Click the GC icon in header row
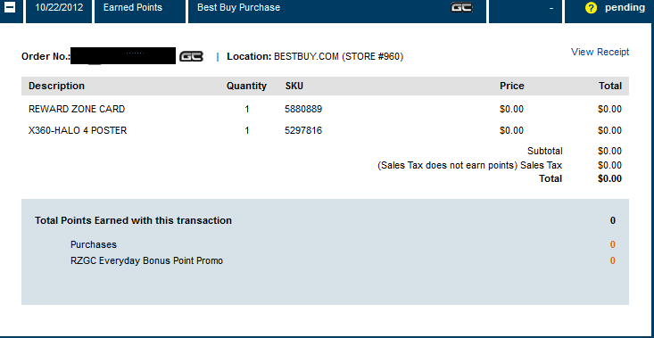This screenshot has width=654, height=338. (461, 7)
